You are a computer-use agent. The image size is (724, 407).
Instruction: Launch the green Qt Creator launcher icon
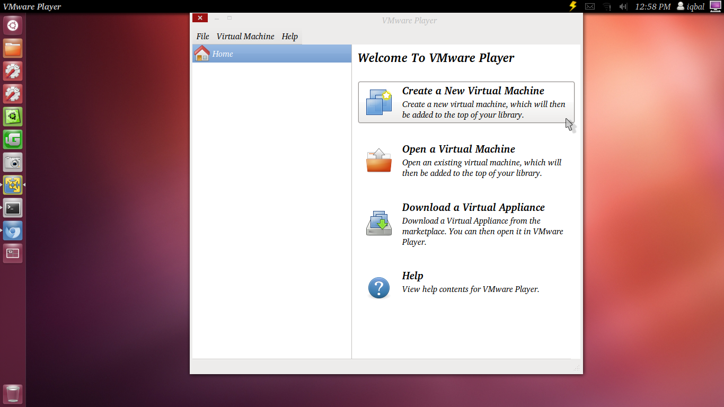click(x=13, y=117)
